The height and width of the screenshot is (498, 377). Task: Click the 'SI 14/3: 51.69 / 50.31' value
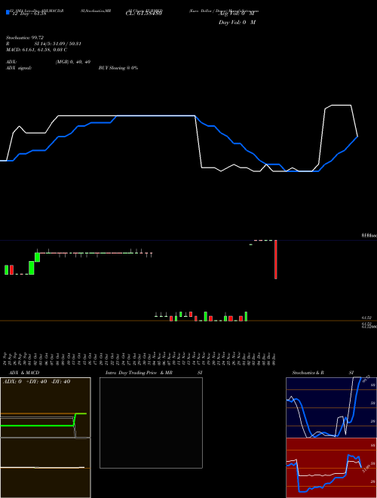(58, 44)
